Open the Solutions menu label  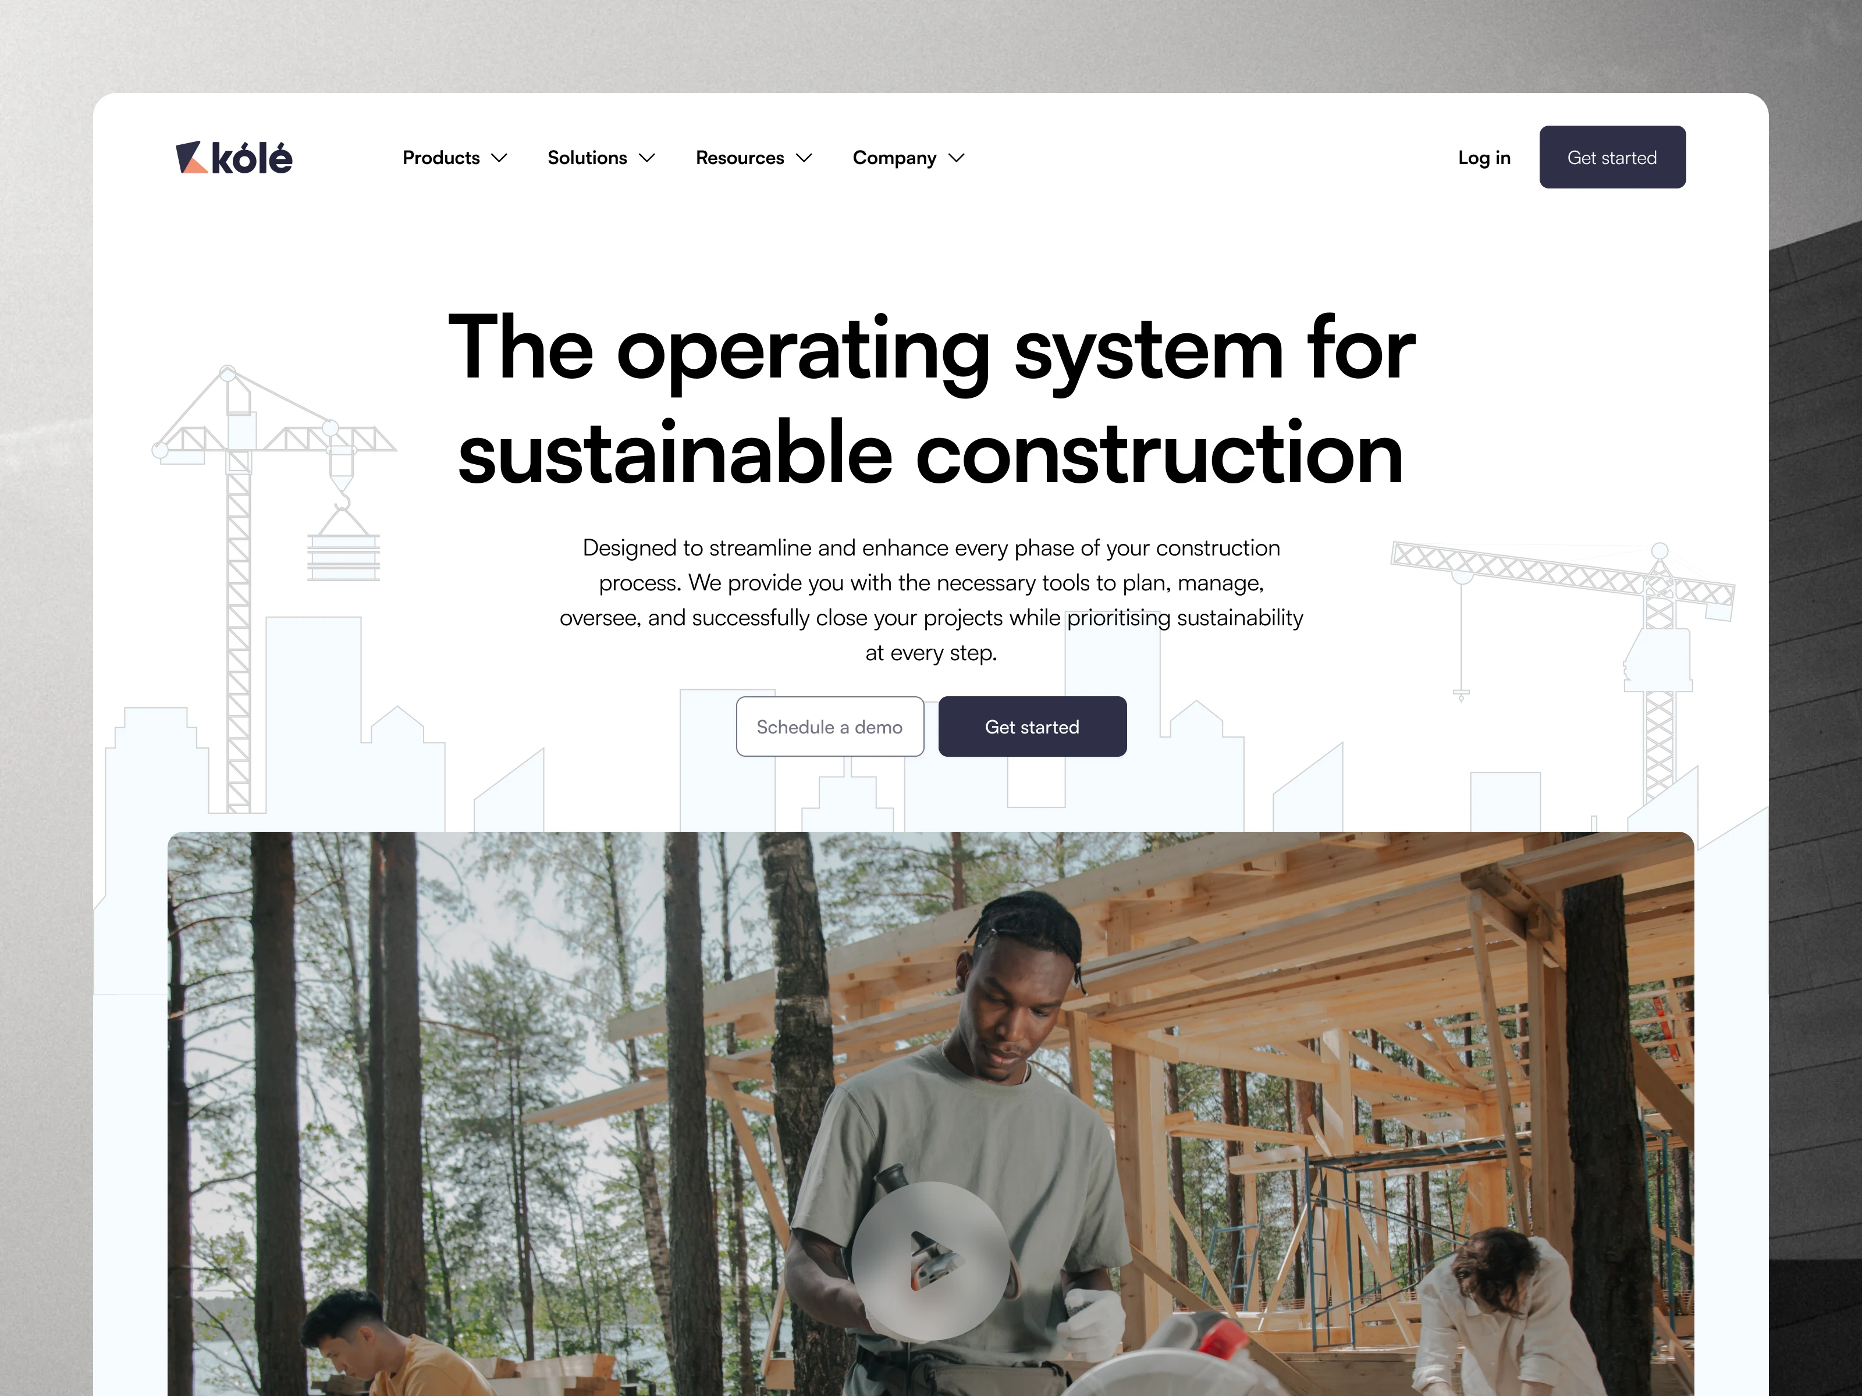click(587, 158)
